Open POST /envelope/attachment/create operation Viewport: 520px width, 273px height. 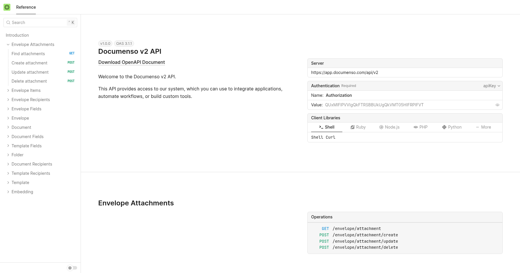[x=359, y=235]
